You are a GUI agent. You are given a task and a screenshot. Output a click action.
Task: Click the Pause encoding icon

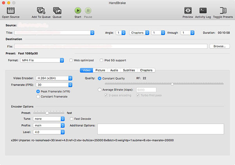coord(88,11)
